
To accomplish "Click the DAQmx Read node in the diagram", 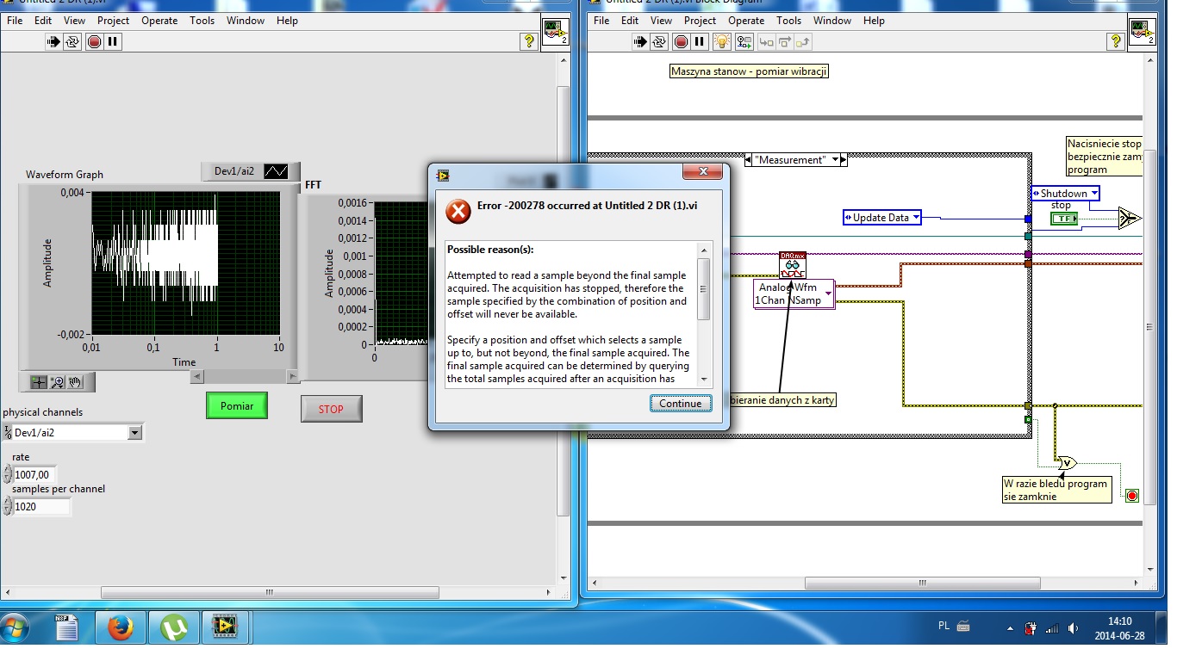I will 793,263.
